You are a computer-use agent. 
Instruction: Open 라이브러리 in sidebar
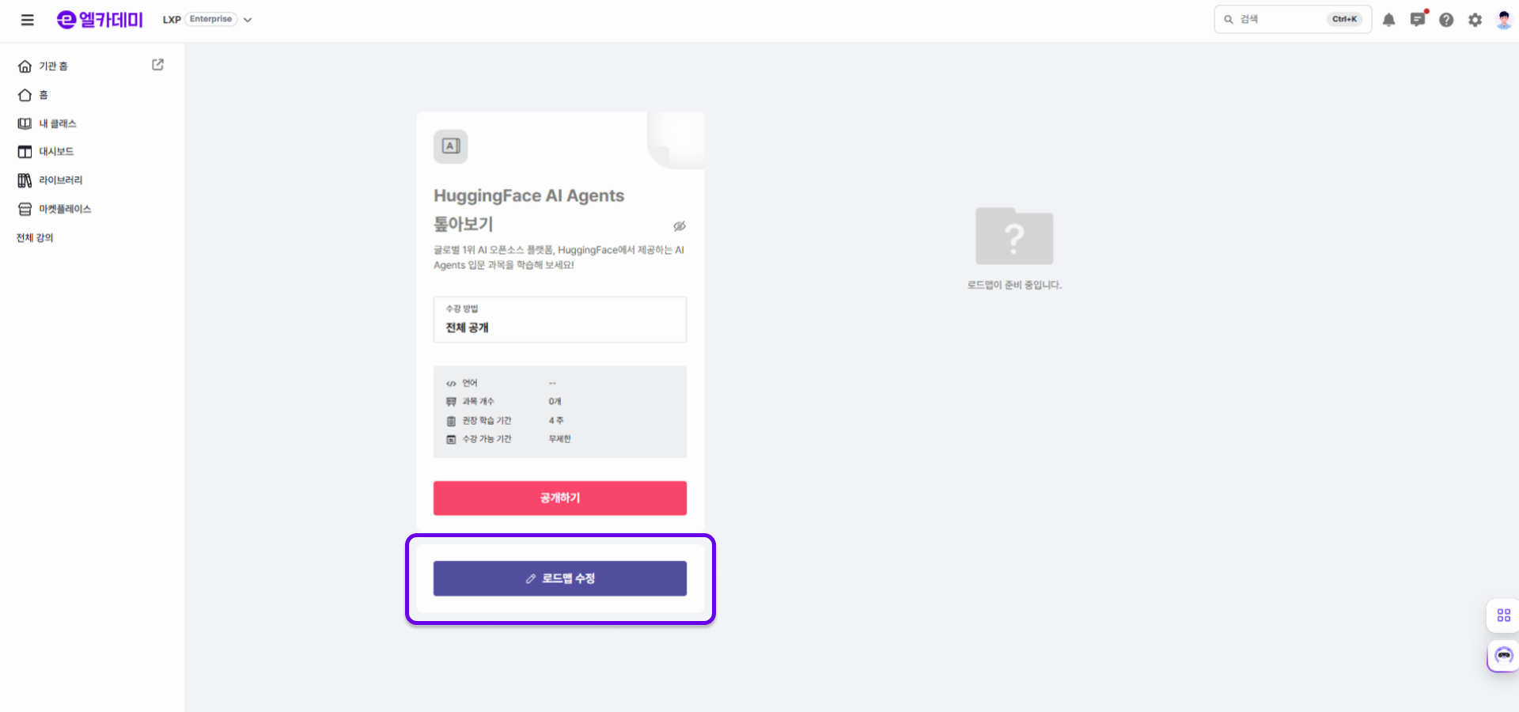(60, 180)
